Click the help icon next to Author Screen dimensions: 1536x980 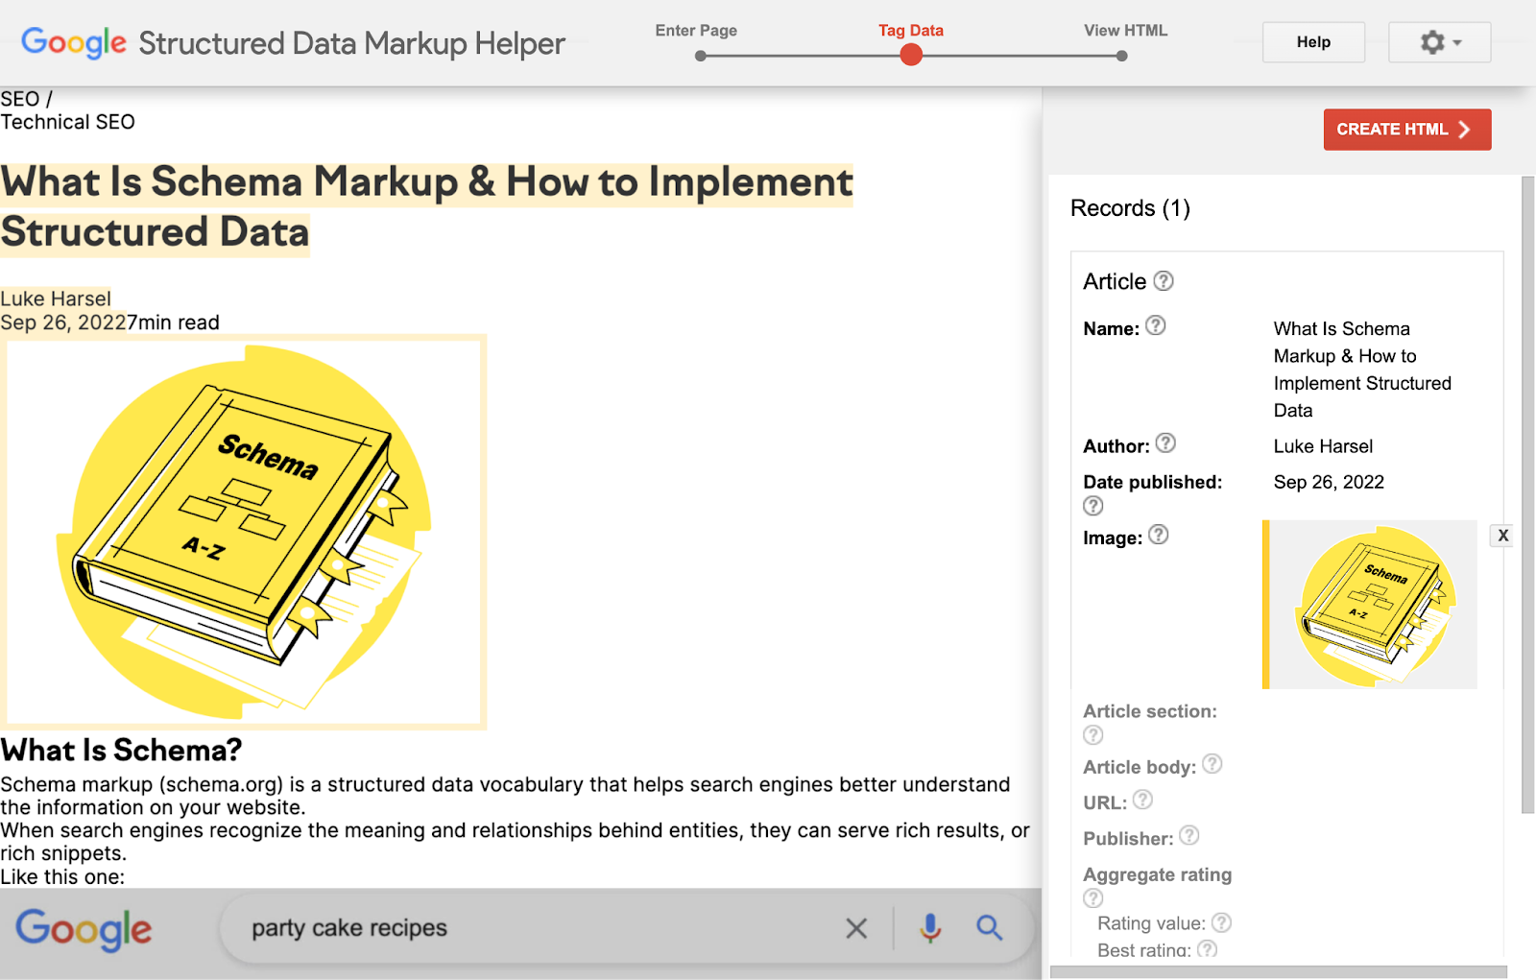(x=1166, y=443)
